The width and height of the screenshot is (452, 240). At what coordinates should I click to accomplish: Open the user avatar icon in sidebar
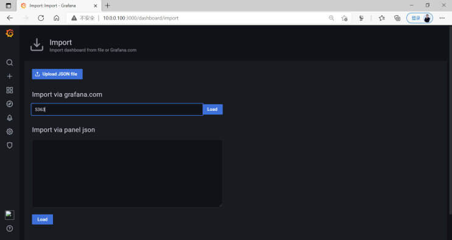[10, 215]
